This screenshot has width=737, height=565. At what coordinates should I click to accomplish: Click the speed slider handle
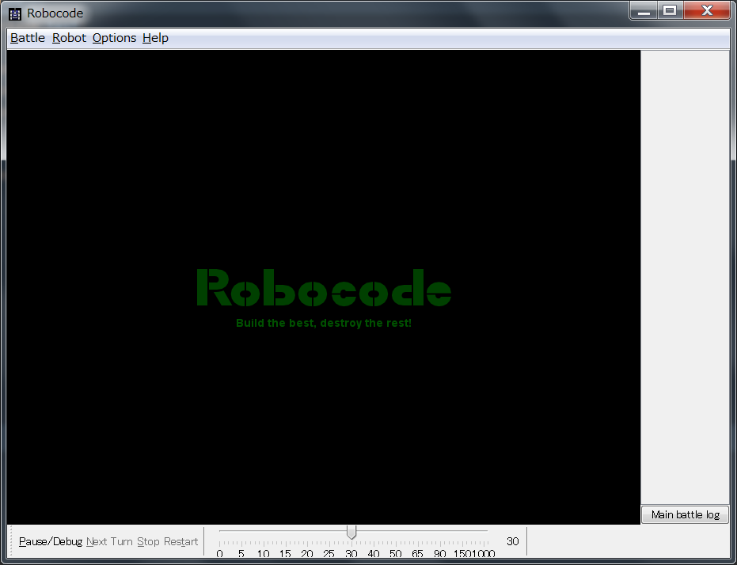click(351, 533)
